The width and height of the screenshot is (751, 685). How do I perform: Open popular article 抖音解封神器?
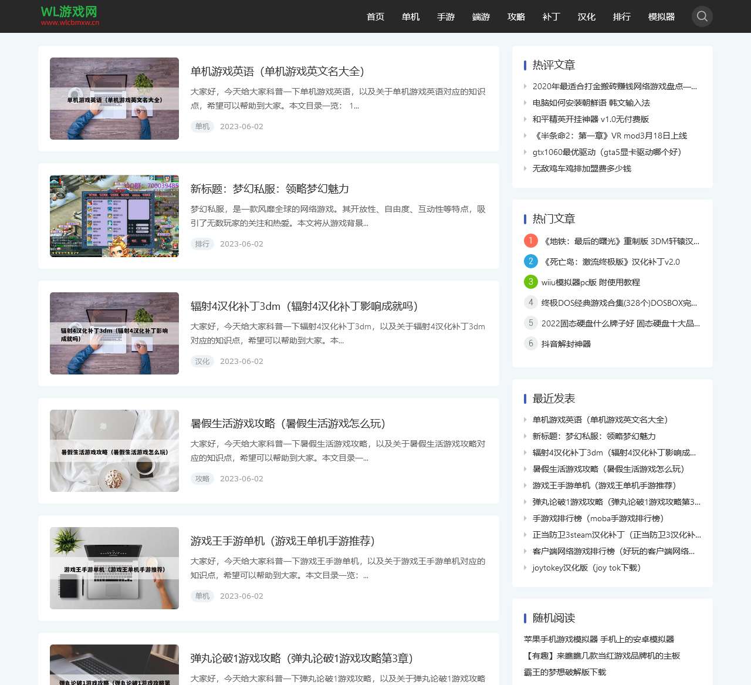click(566, 344)
